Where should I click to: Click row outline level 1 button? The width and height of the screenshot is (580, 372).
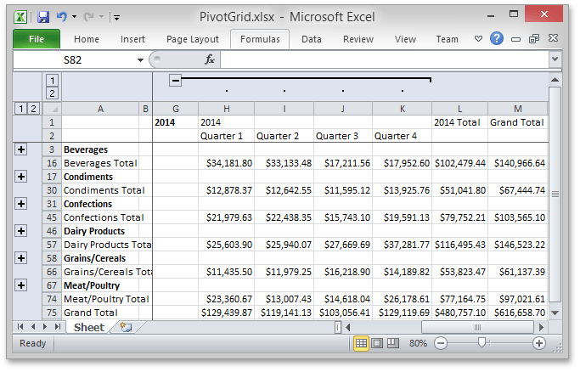pyautogui.click(x=20, y=109)
